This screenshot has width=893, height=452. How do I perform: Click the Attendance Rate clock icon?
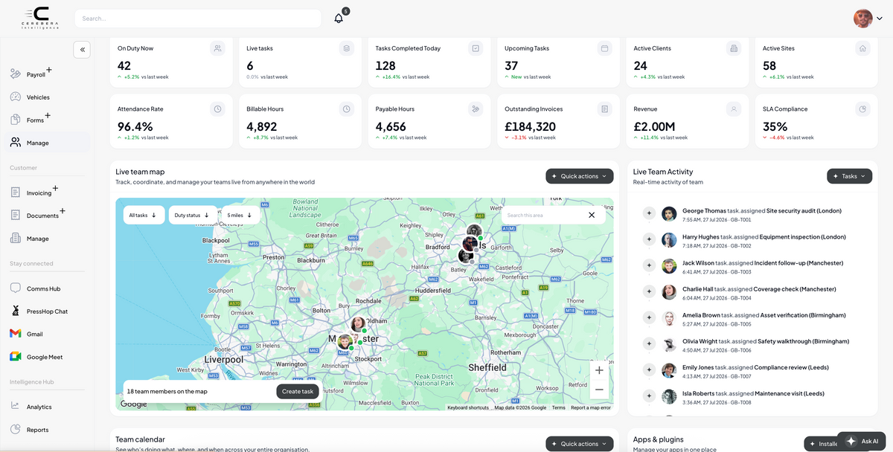click(217, 109)
